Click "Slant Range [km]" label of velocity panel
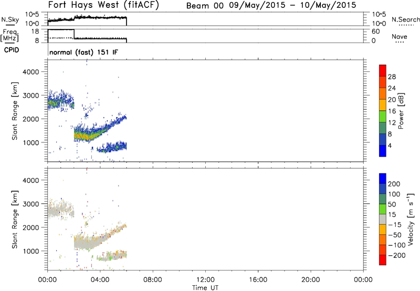420x291 pixels. tap(15, 220)
